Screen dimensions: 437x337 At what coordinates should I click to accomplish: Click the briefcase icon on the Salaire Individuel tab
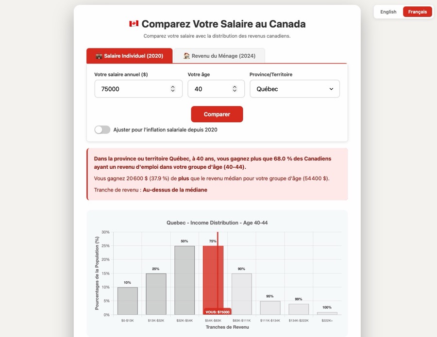(99, 56)
